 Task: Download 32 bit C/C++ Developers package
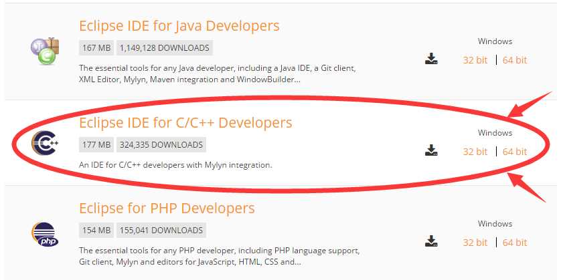point(475,152)
